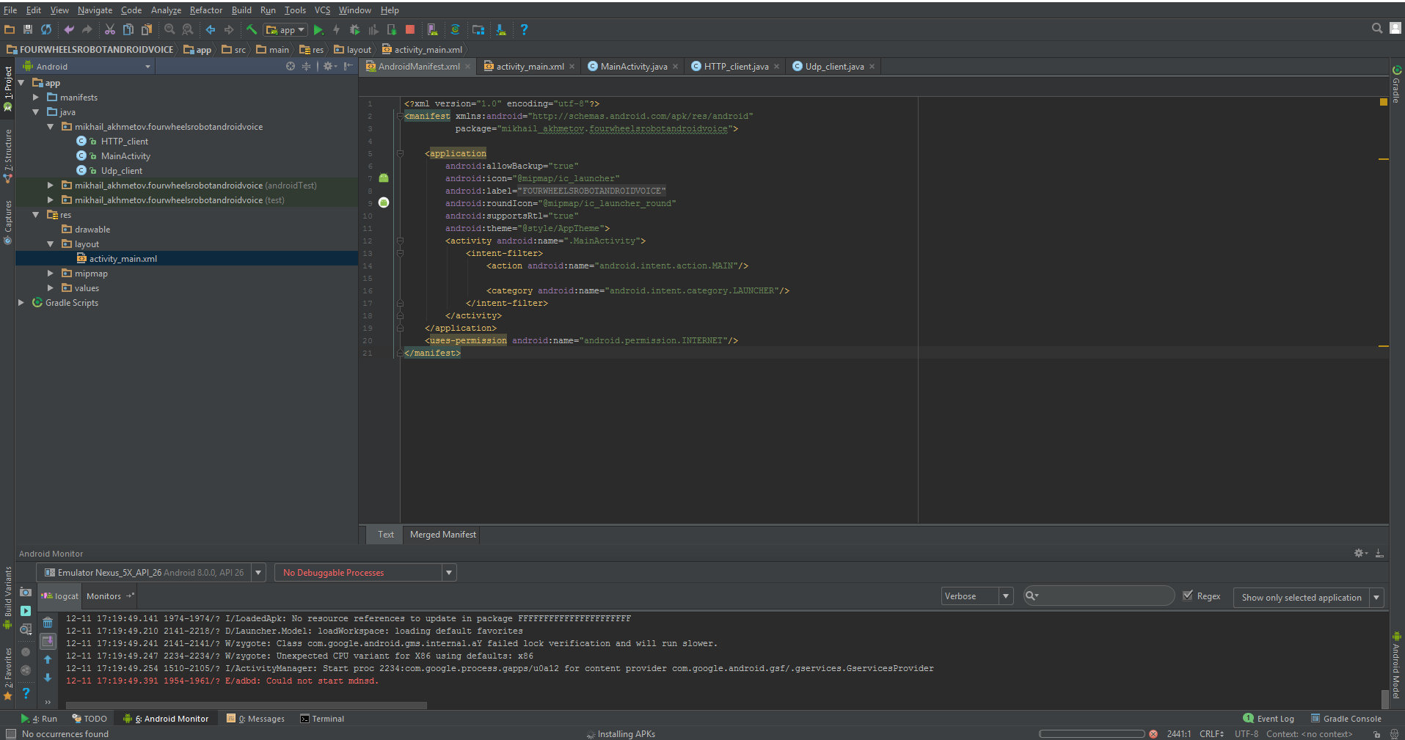Open the Merged Manifest view tab
The image size is (1405, 740).
coord(442,535)
